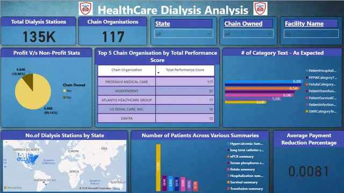The image size is (344, 193).
Task: Select the purple 664K column
Action: click(164, 183)
